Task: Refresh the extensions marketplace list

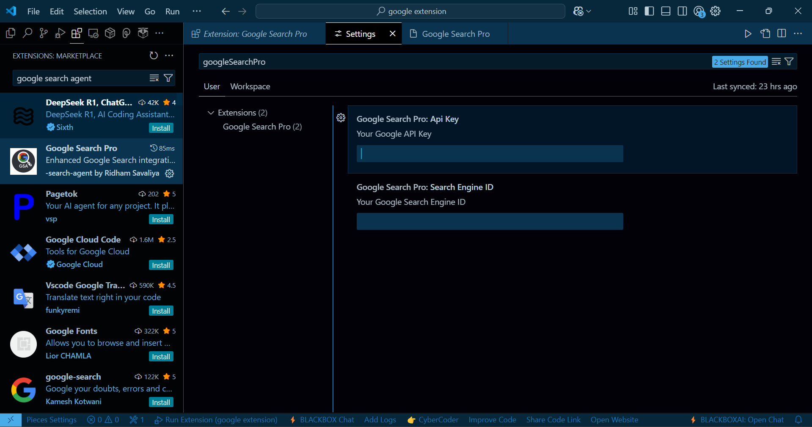Action: 154,55
